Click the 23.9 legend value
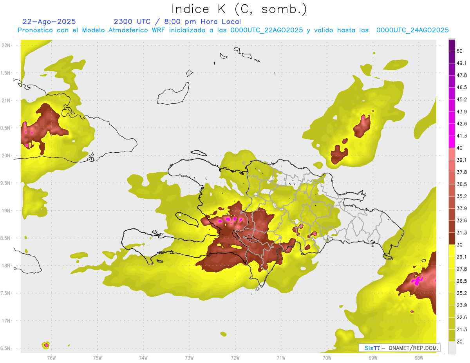Screen dimensions: 470x363 pos(462,305)
